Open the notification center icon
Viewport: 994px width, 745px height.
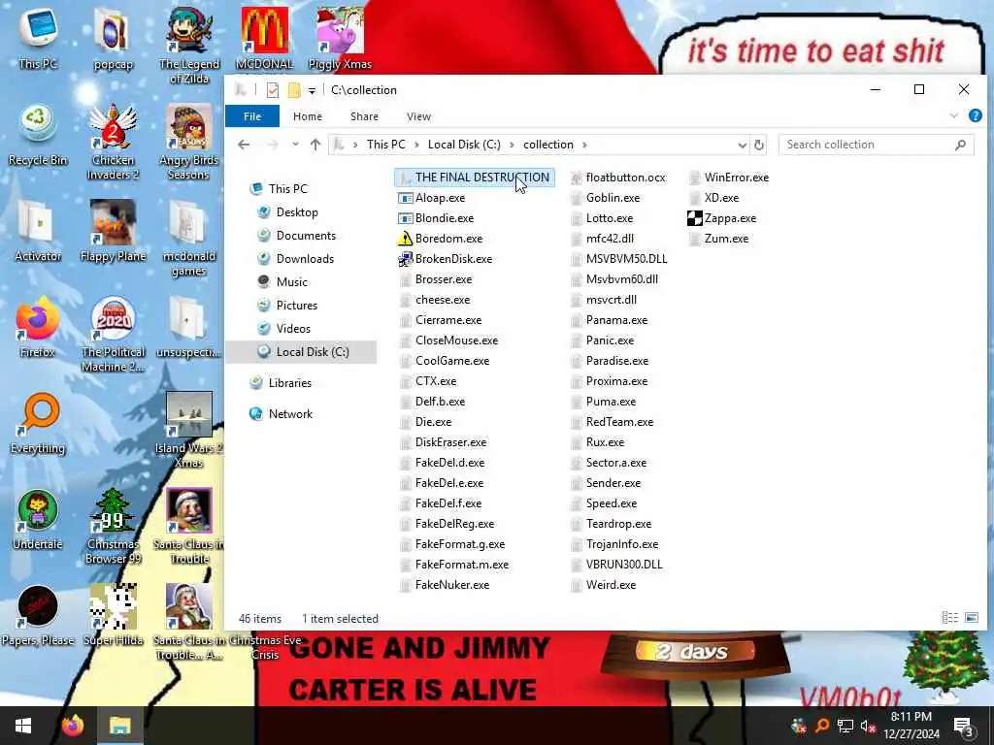(x=963, y=726)
